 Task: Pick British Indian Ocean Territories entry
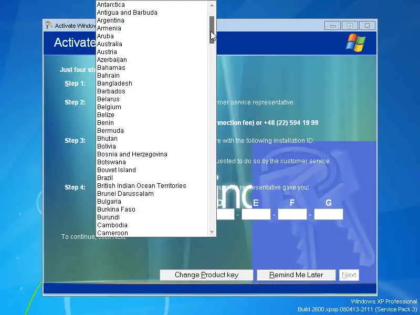click(x=152, y=186)
